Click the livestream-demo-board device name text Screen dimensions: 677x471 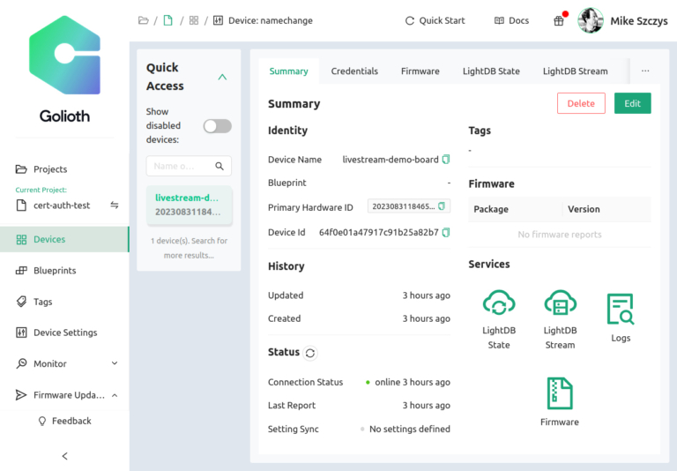click(391, 160)
